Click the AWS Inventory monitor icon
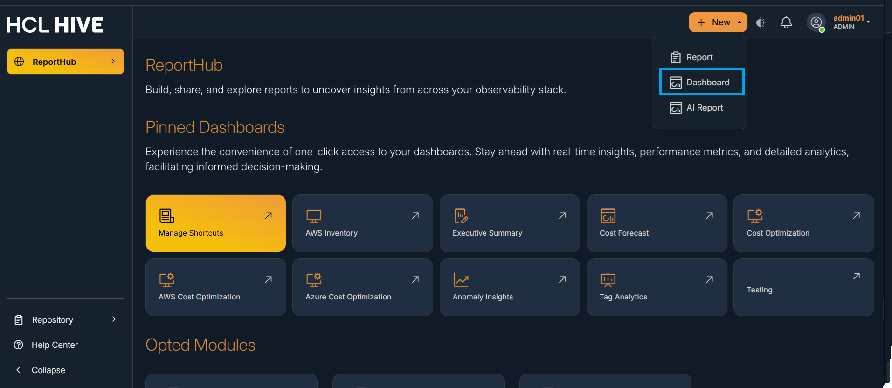The width and height of the screenshot is (892, 388). pos(314,216)
